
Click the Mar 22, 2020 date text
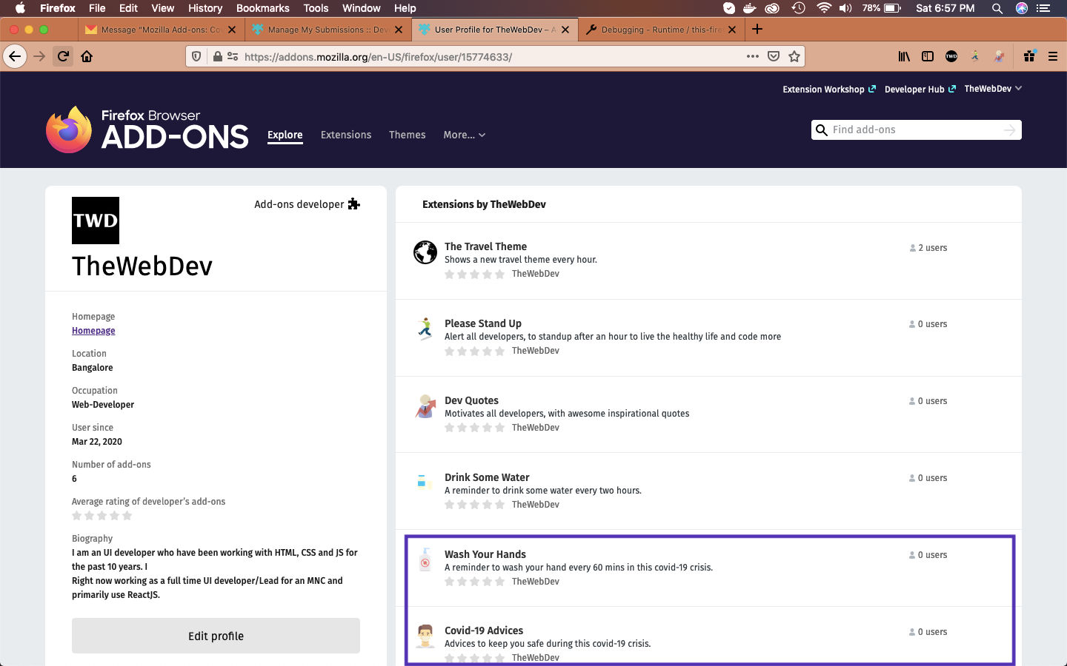(97, 442)
